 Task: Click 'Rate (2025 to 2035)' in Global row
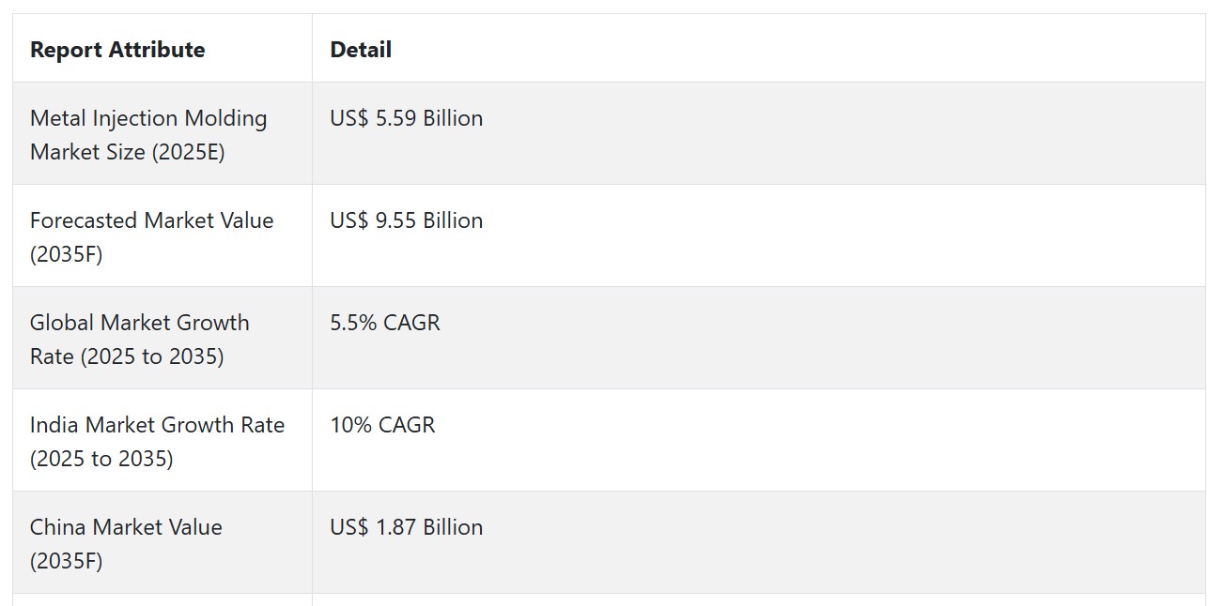tap(127, 356)
